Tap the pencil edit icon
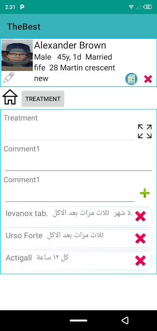Viewport: 157px width, 331px height. (x=9, y=77)
